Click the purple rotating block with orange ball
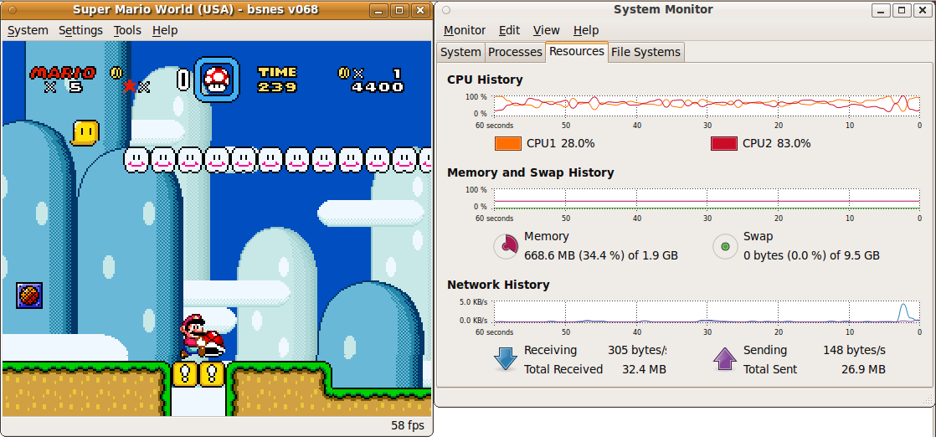The image size is (936, 437). (x=29, y=296)
